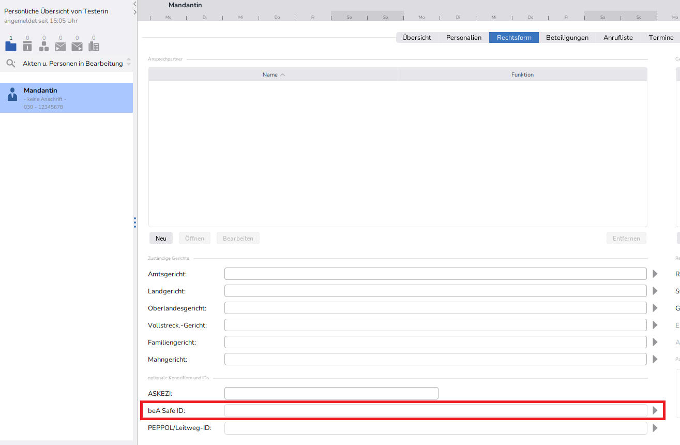680x445 pixels.
Task: Click the three-blocks icon in sidebar
Action: [x=44, y=46]
